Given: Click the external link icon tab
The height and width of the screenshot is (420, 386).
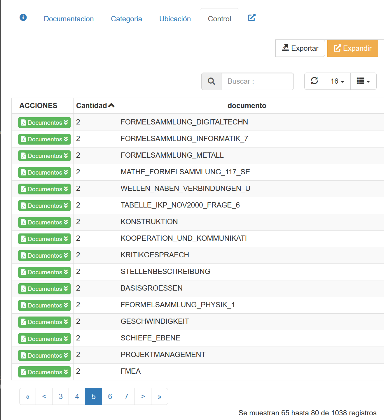Looking at the screenshot, I should (251, 18).
